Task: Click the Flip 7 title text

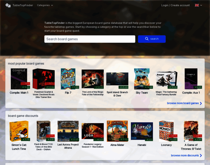Action: pyautogui.click(x=68, y=93)
